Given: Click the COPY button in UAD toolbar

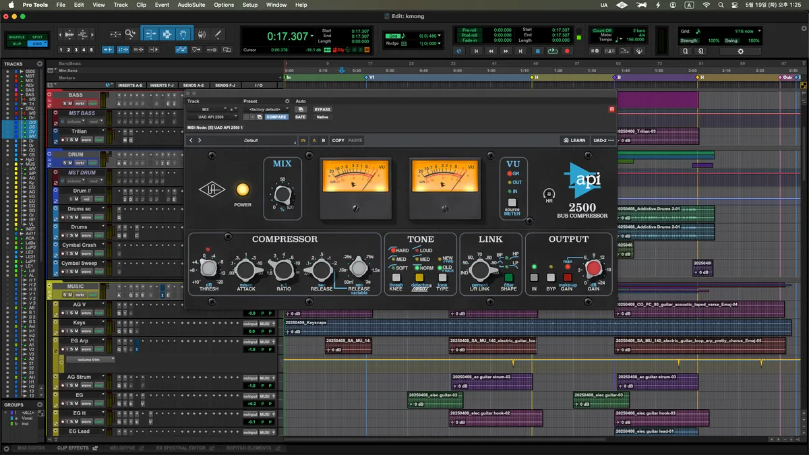Looking at the screenshot, I should (338, 140).
